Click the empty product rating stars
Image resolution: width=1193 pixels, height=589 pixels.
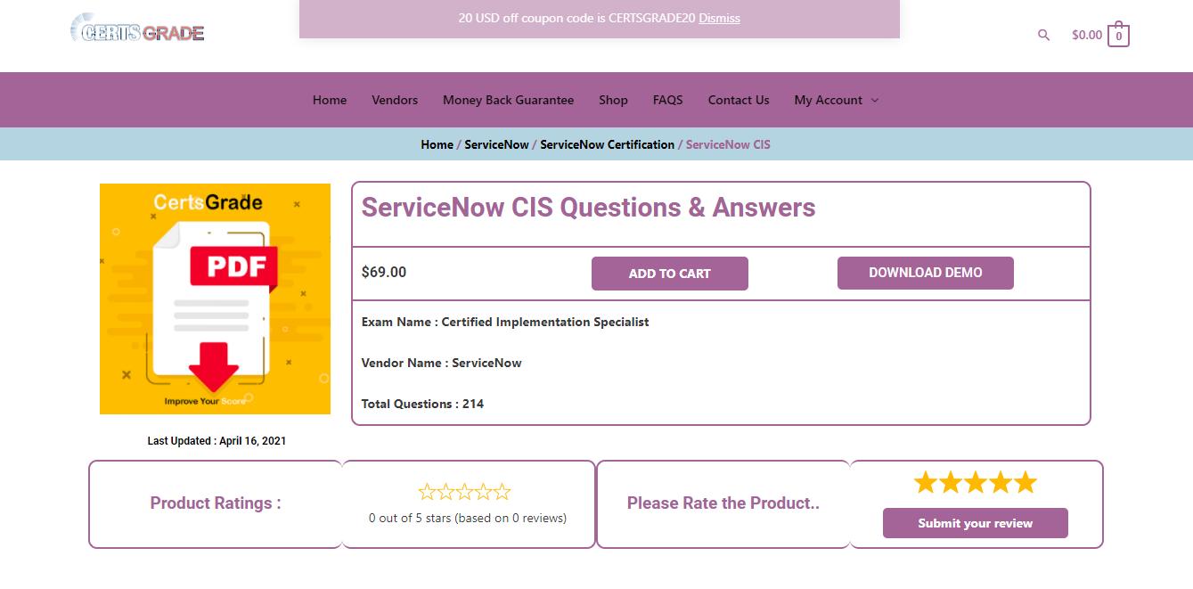465,492
